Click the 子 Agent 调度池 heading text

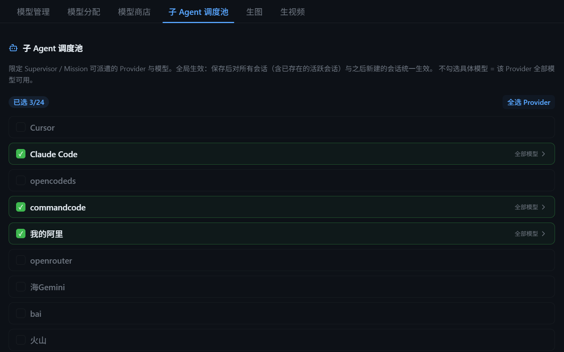click(x=53, y=48)
